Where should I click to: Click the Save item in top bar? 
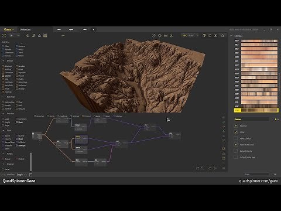[85, 29]
